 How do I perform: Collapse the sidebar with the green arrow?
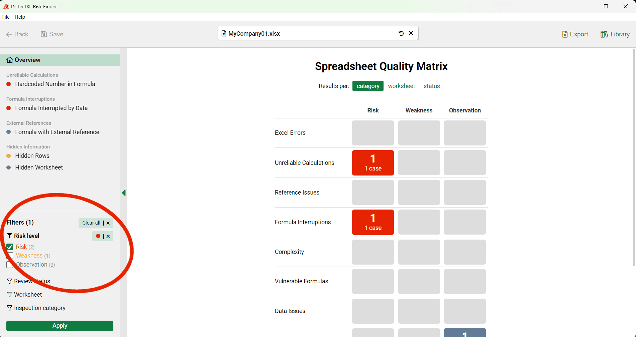[124, 193]
